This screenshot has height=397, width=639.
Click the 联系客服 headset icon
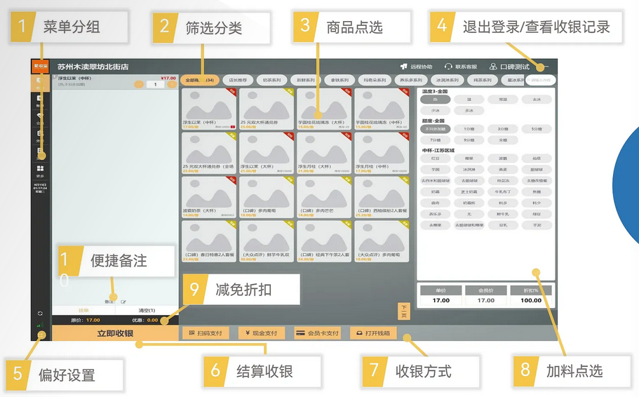448,67
